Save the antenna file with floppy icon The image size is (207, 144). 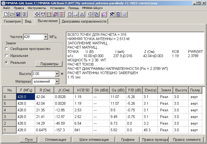point(18,14)
